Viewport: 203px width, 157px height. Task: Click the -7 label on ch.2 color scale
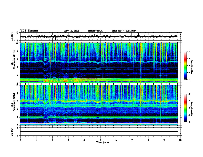click(189, 122)
